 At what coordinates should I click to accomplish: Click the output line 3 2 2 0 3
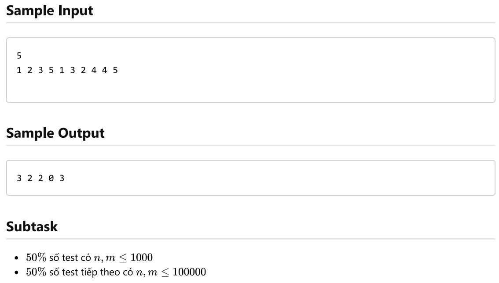(40, 178)
